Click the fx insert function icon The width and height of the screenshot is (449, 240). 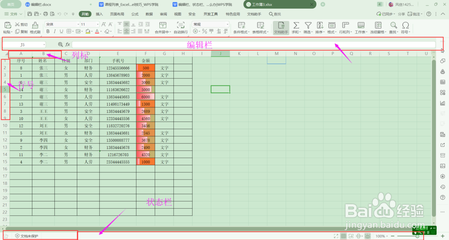tap(68, 44)
